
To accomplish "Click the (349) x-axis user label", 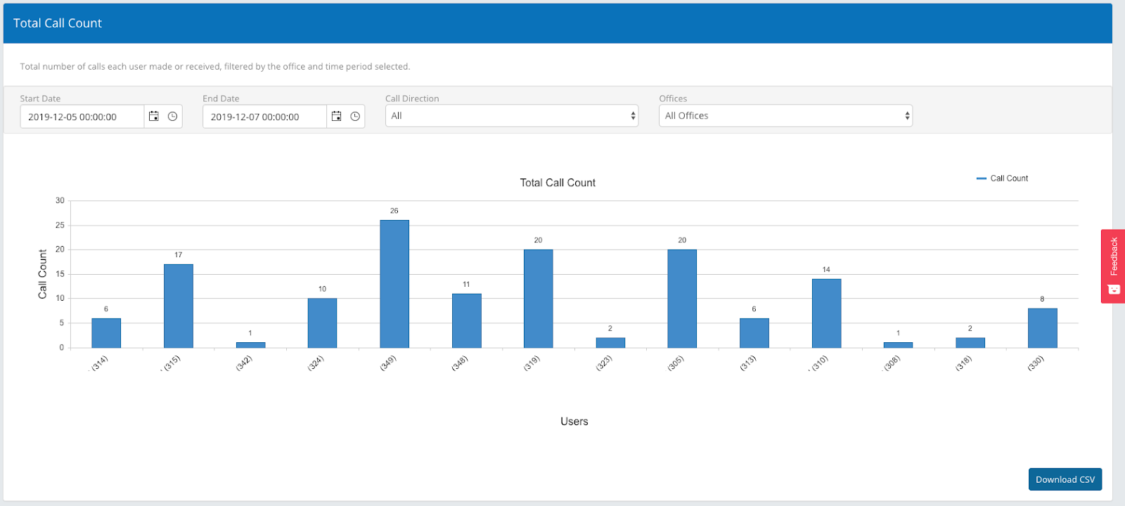I will (x=388, y=363).
